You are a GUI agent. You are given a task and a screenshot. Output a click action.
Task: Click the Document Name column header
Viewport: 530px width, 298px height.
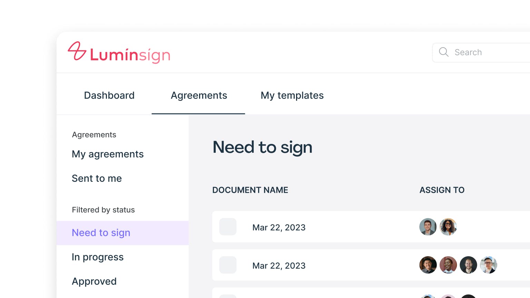click(250, 190)
